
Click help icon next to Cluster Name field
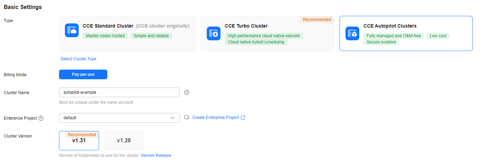coord(187,92)
